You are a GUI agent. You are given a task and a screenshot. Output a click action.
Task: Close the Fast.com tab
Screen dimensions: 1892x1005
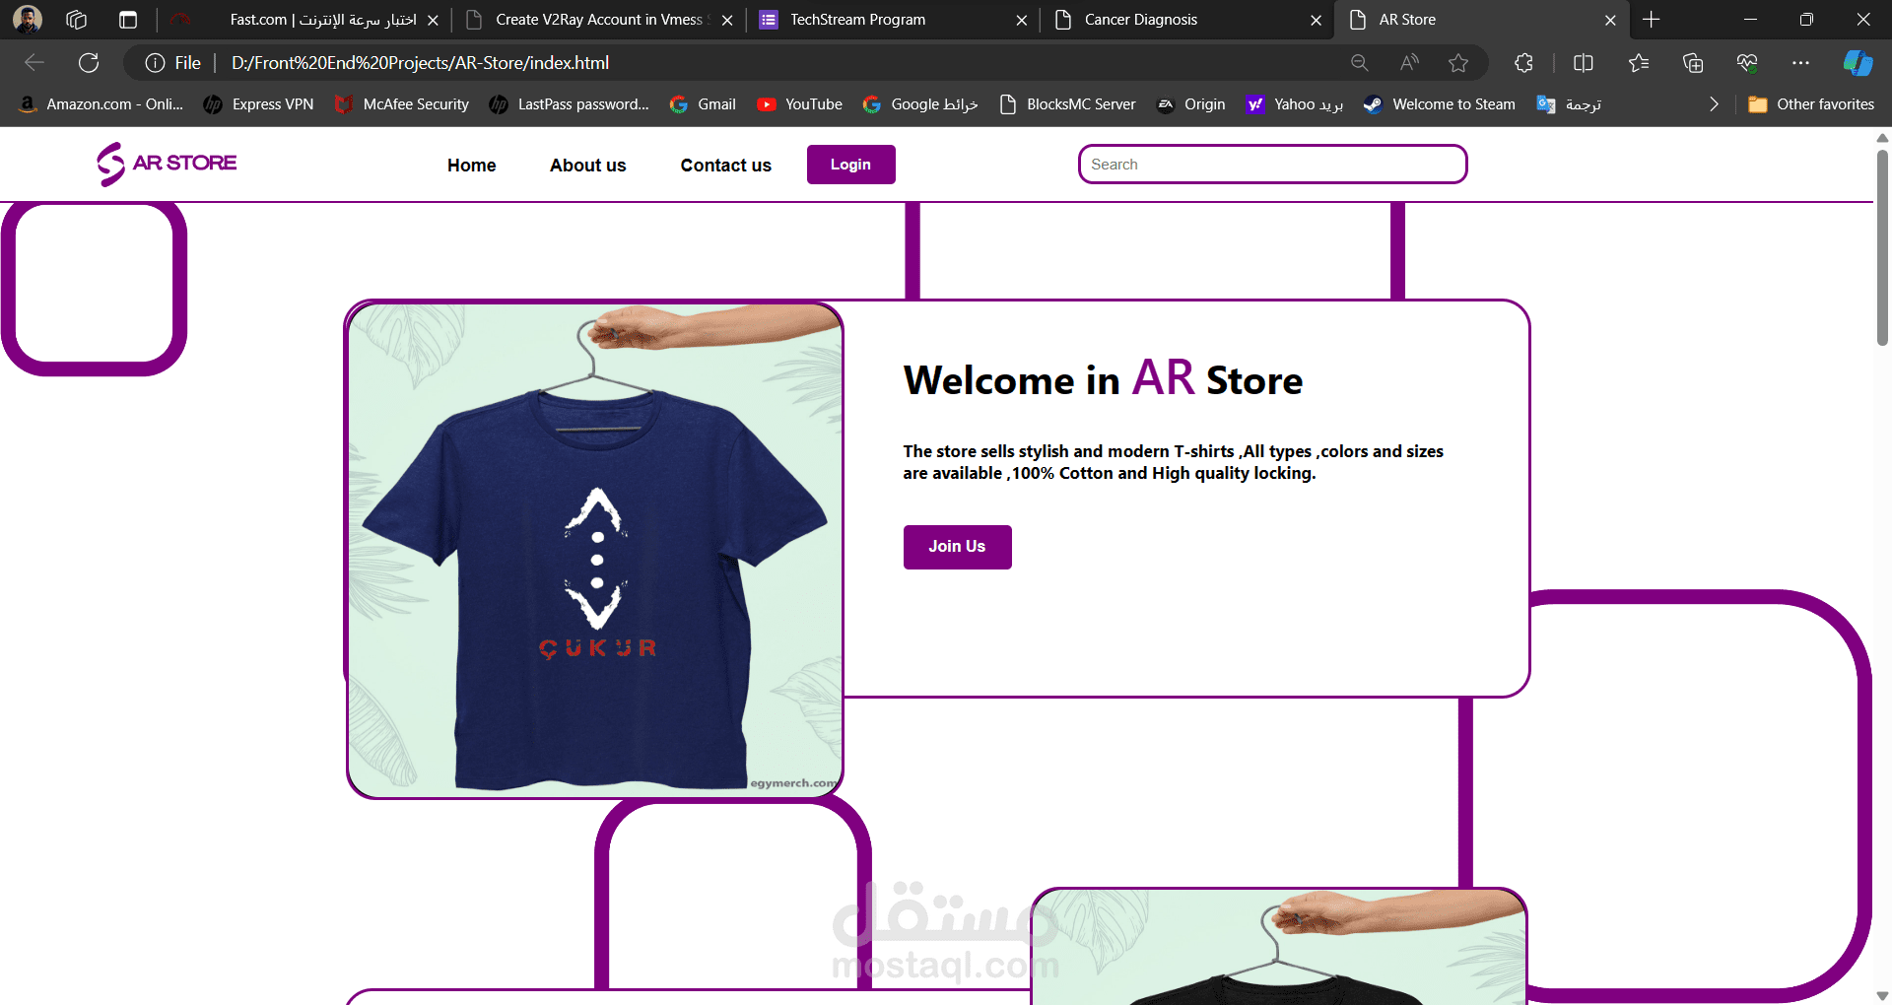point(433,20)
